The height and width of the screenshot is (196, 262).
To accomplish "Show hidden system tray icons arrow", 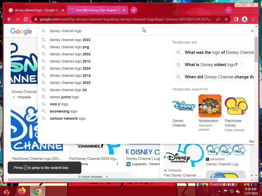I will 219,191.
